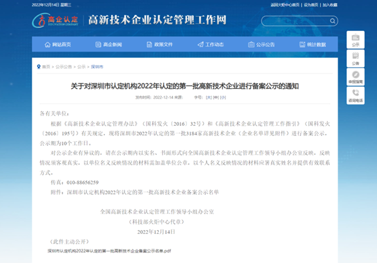Open the 申报指南 compass icon
The height and width of the screenshot is (263, 377).
click(x=355, y=77)
